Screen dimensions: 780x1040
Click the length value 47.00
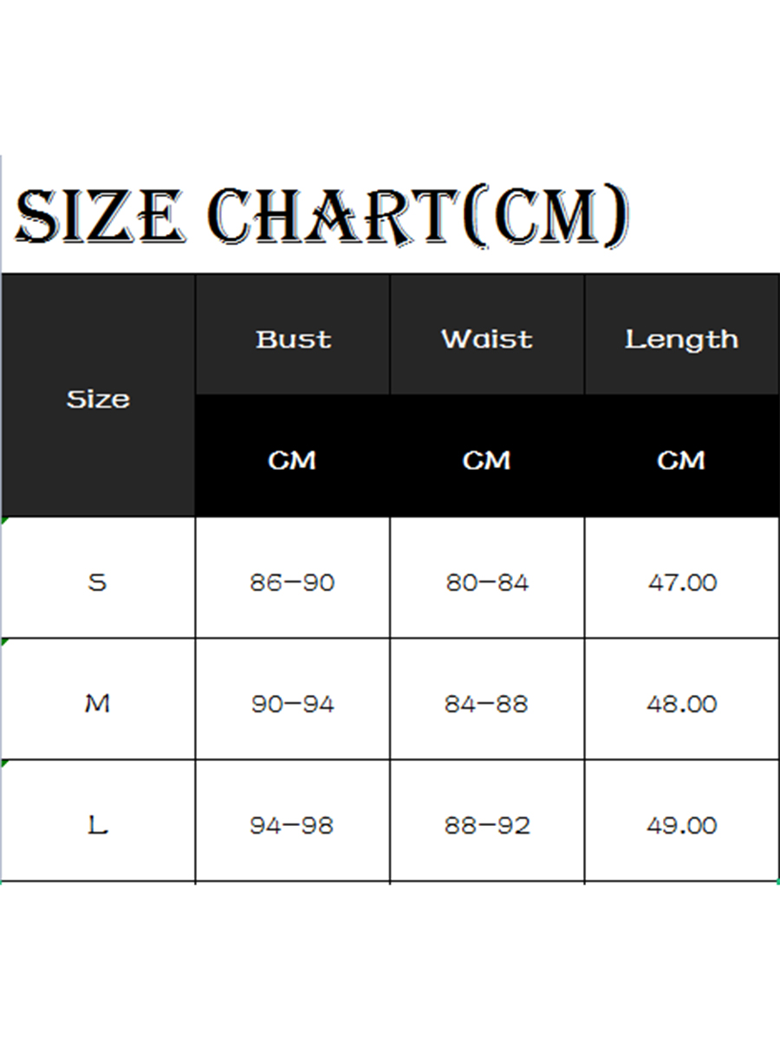(x=682, y=582)
